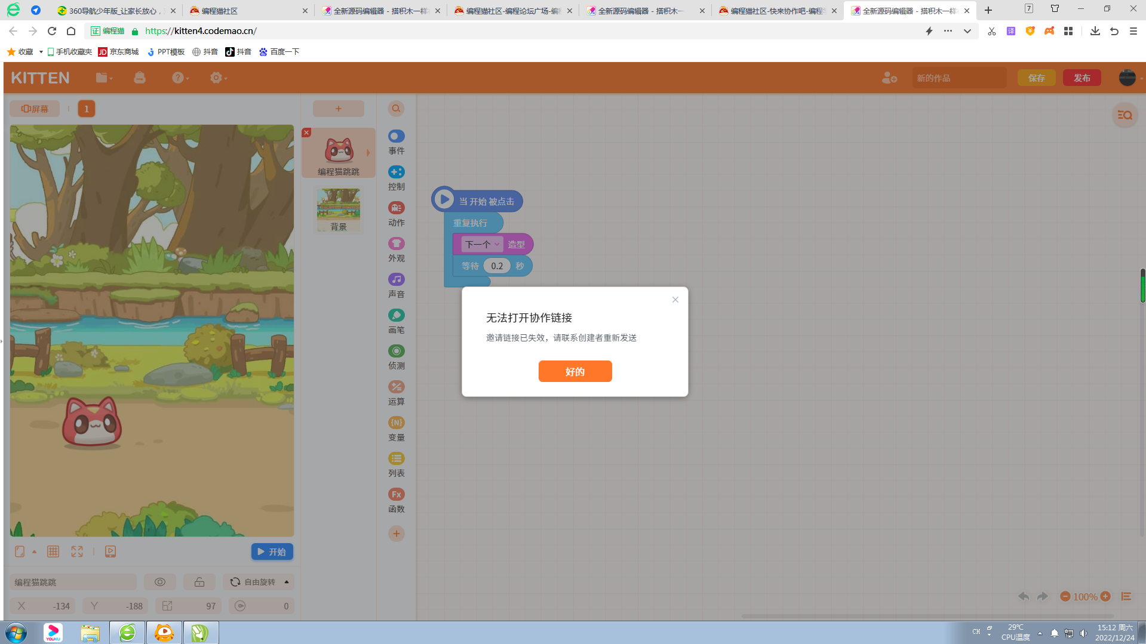
Task: Tidy up blocks with arrange icon
Action: [1126, 596]
